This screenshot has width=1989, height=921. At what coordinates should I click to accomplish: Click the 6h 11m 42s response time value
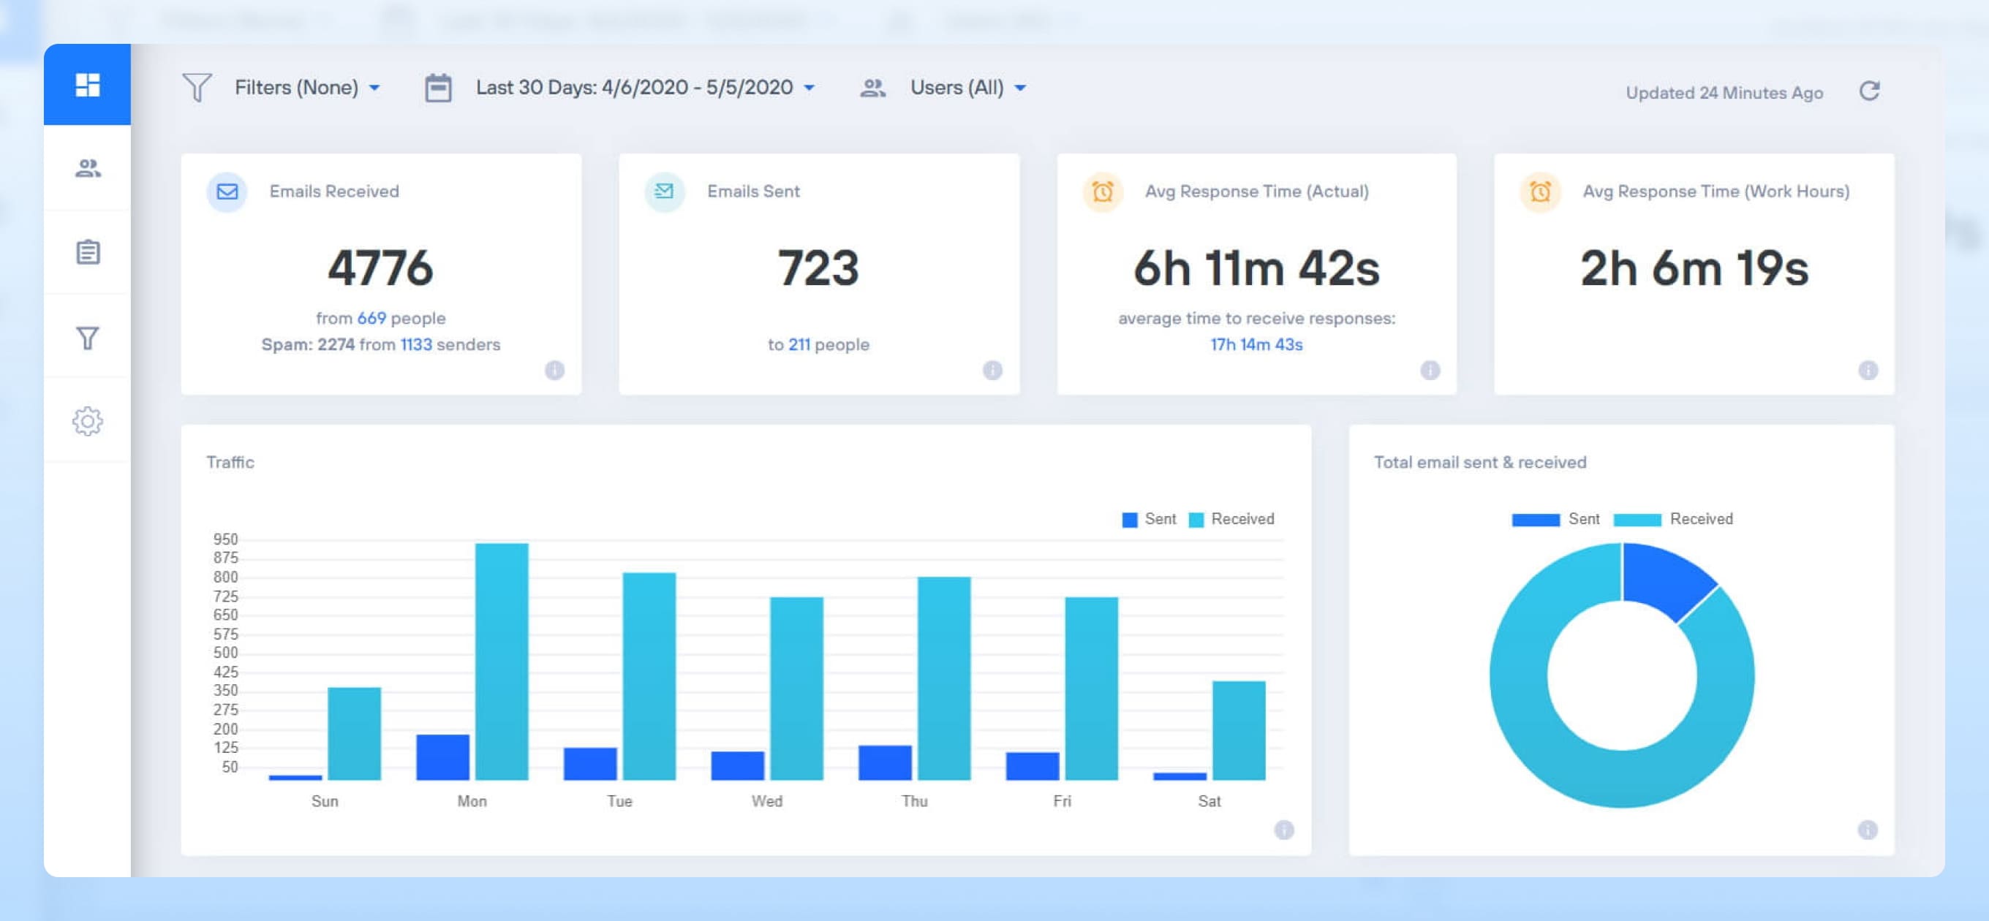pos(1256,268)
